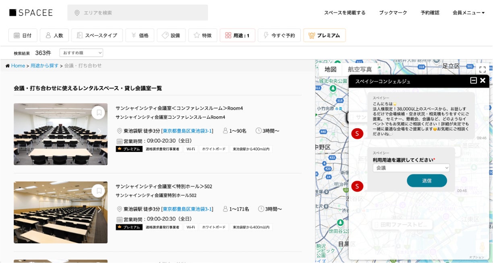
Task: Expand the 利用用途 dropdown showing 会議
Action: 411,168
